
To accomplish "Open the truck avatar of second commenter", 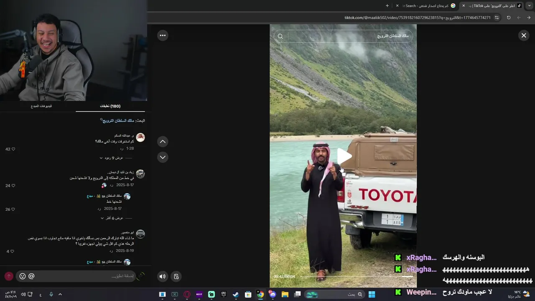I will click(140, 174).
